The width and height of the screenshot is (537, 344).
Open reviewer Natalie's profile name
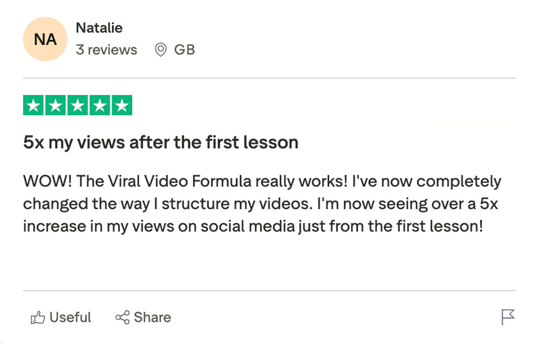99,27
